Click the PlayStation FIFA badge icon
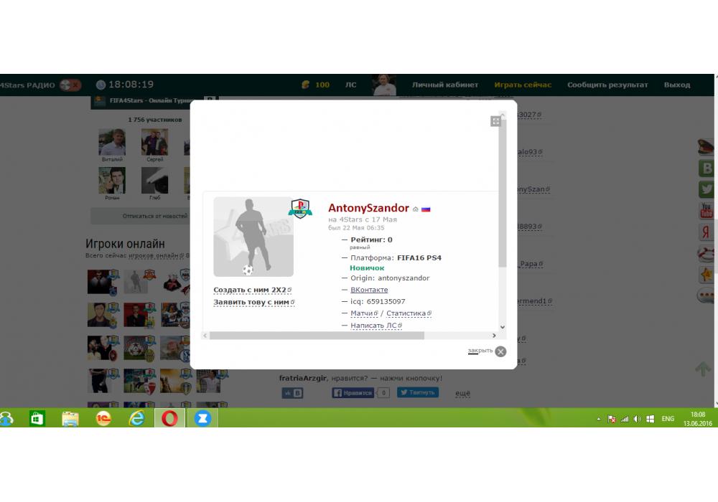This screenshot has width=718, height=502. point(299,209)
